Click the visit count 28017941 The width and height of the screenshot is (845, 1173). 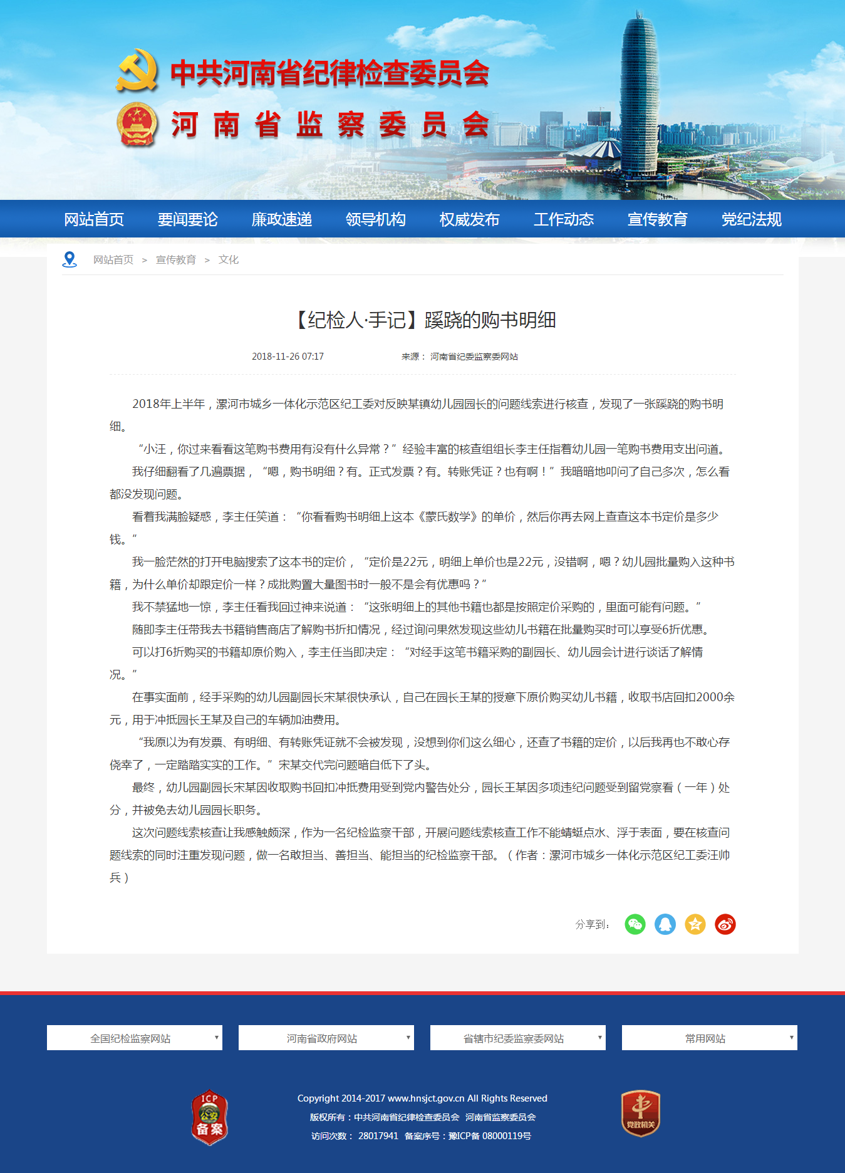[x=378, y=1135]
